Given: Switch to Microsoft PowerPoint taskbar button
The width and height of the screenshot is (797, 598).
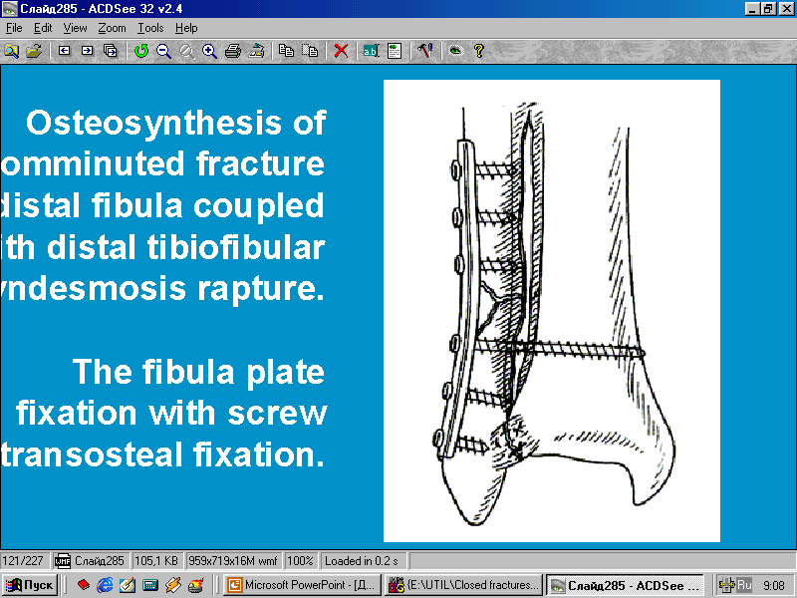Looking at the screenshot, I should click(303, 585).
